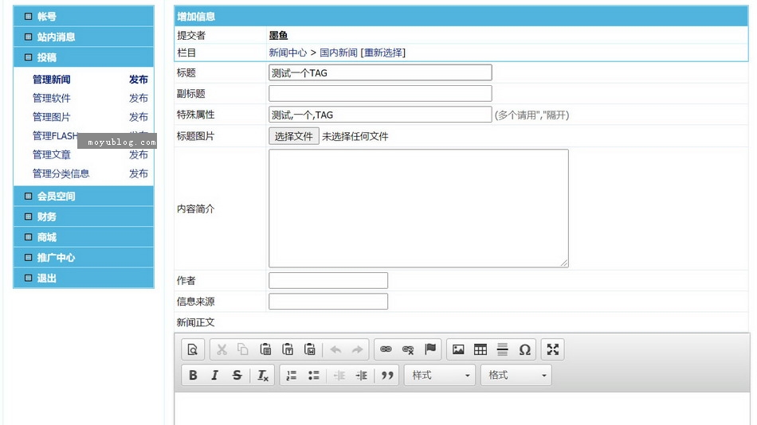757x425 pixels.
Task: Click the Paste as plain text icon
Action: click(x=288, y=349)
